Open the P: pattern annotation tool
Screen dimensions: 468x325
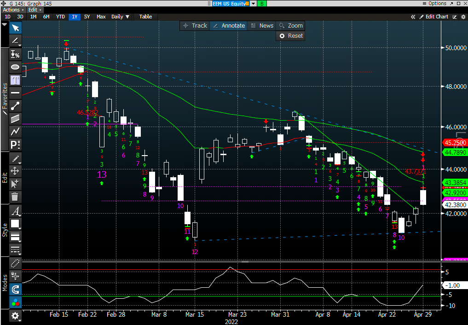pyautogui.click(x=15, y=145)
